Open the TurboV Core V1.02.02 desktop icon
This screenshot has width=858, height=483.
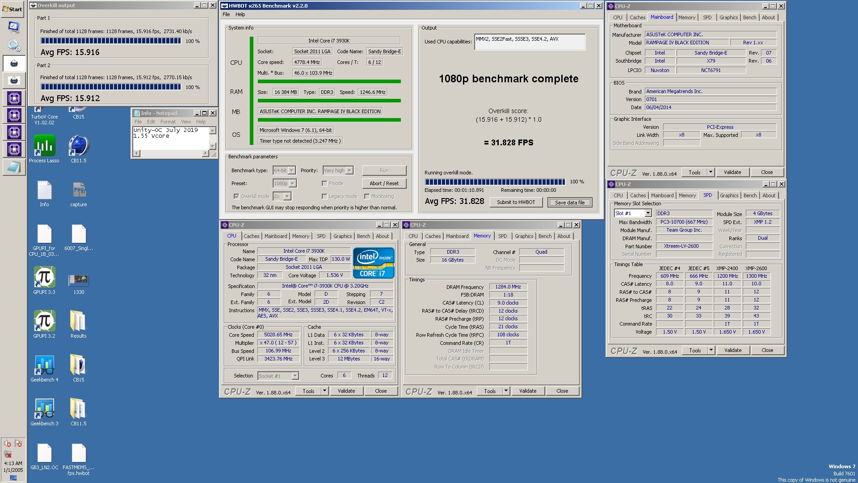(x=44, y=116)
